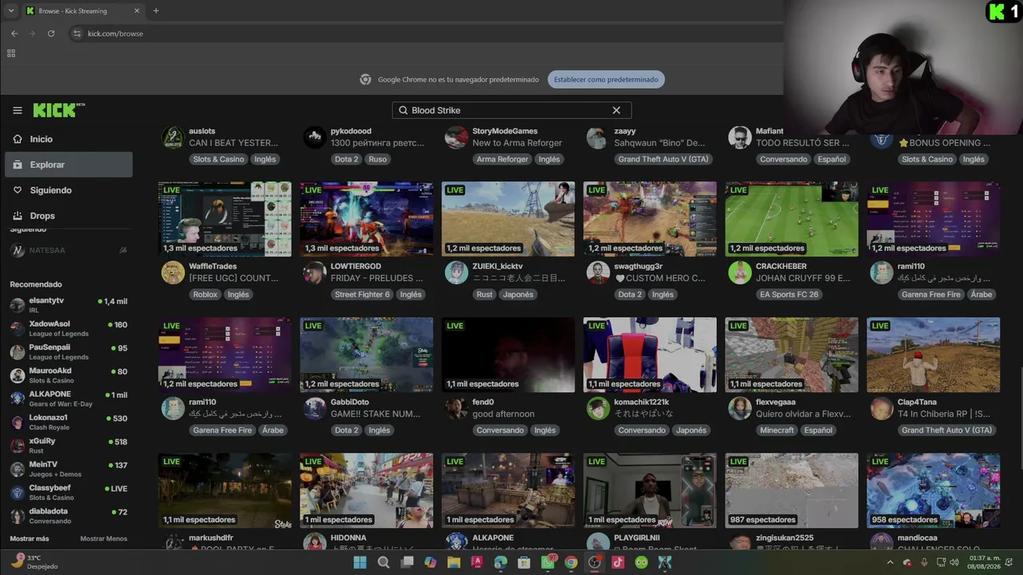Click the Street Fighter 6 tag

point(362,295)
